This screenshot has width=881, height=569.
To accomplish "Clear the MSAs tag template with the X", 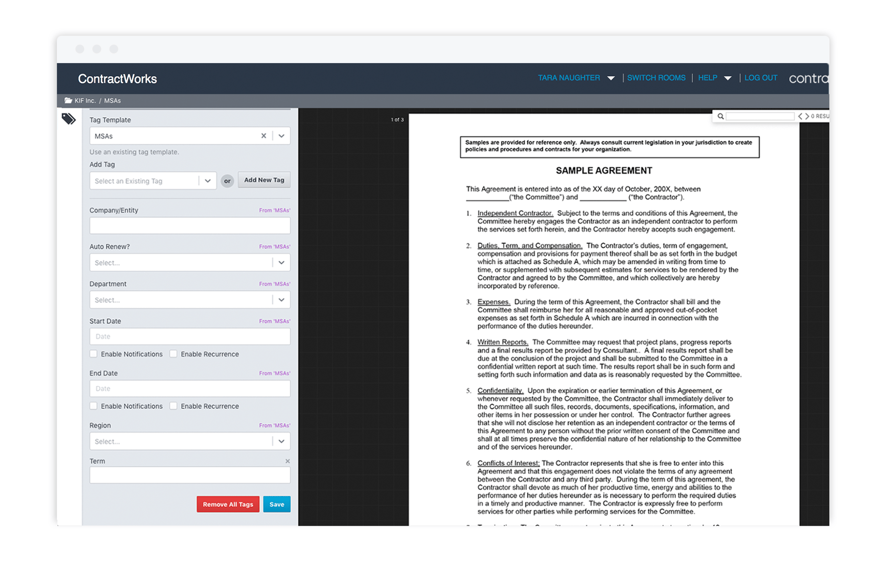I will point(264,136).
